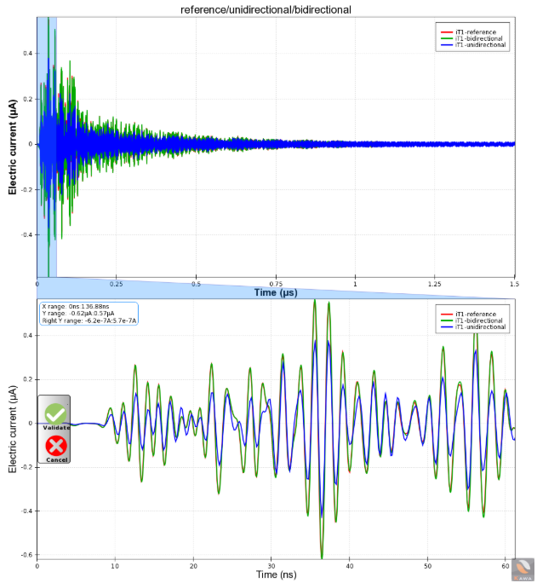Click the 50 tick on the lower time axis
Viewport: 537px width, 583px height.
[x=428, y=565]
